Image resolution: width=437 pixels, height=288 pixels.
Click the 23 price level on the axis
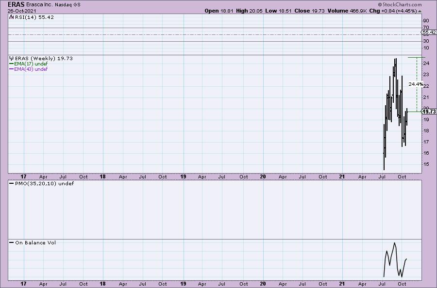pos(426,75)
